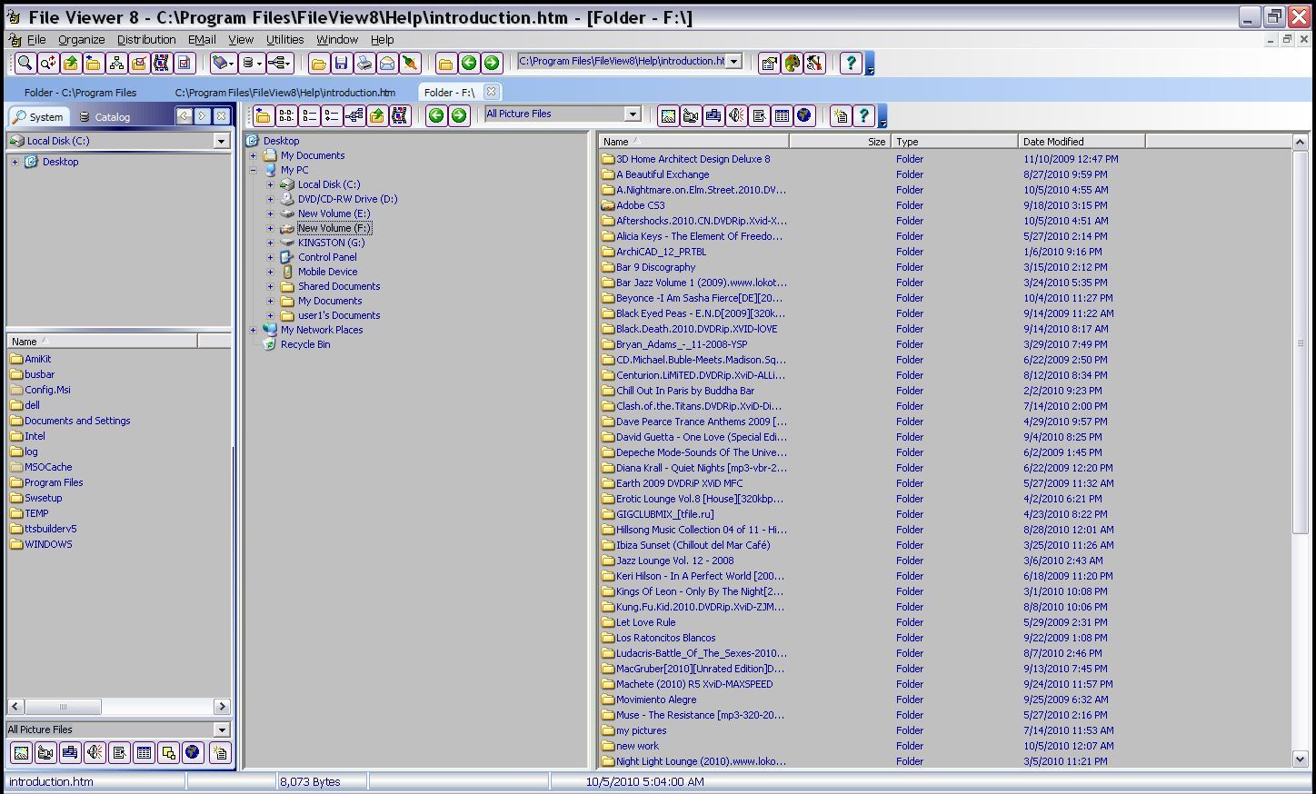1316x794 pixels.
Task: Click tag icon dropdown in main toolbar
Action: [224, 63]
